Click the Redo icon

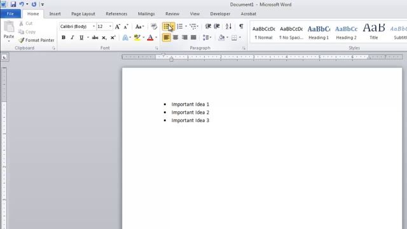34,4
